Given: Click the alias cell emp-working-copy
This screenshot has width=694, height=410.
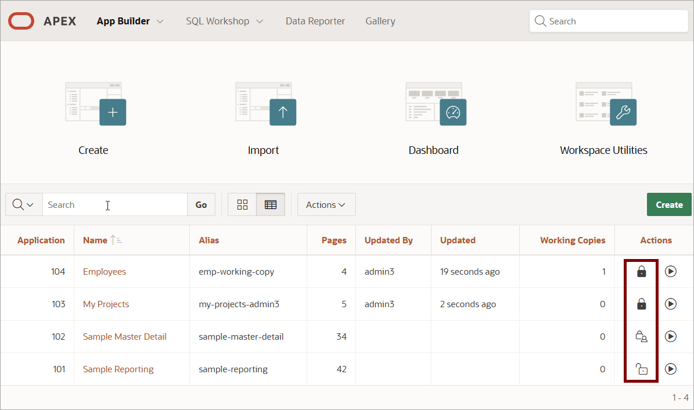Looking at the screenshot, I should (236, 271).
